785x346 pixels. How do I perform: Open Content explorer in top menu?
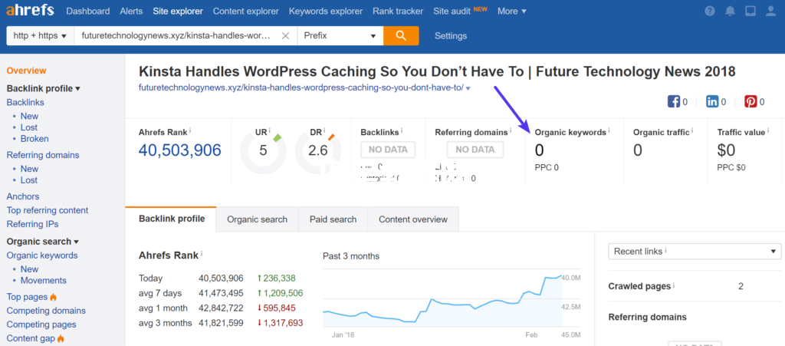click(x=246, y=11)
